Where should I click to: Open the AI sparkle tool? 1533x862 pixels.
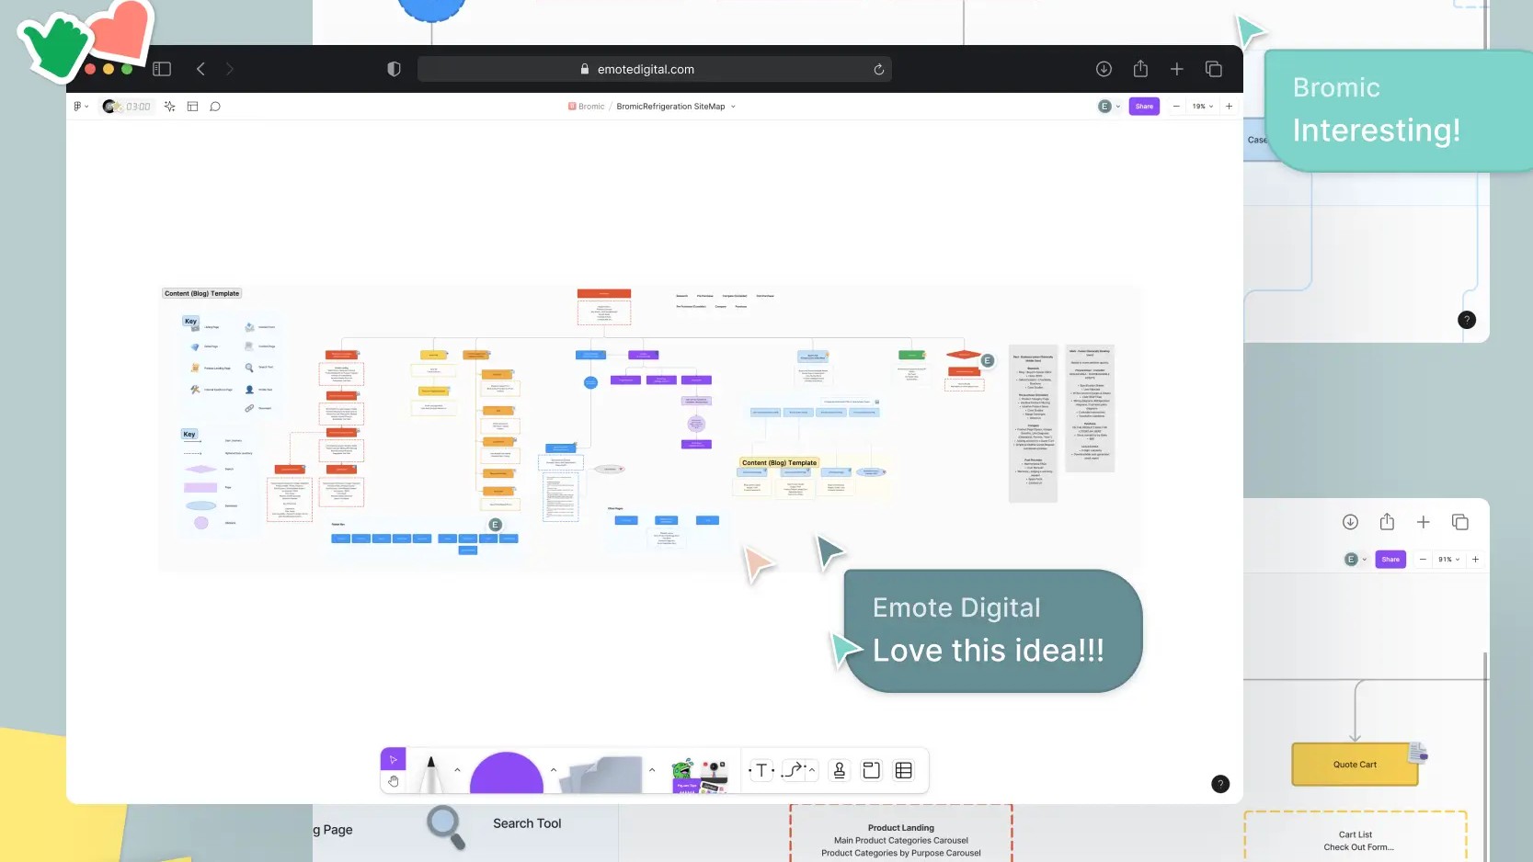pos(170,107)
